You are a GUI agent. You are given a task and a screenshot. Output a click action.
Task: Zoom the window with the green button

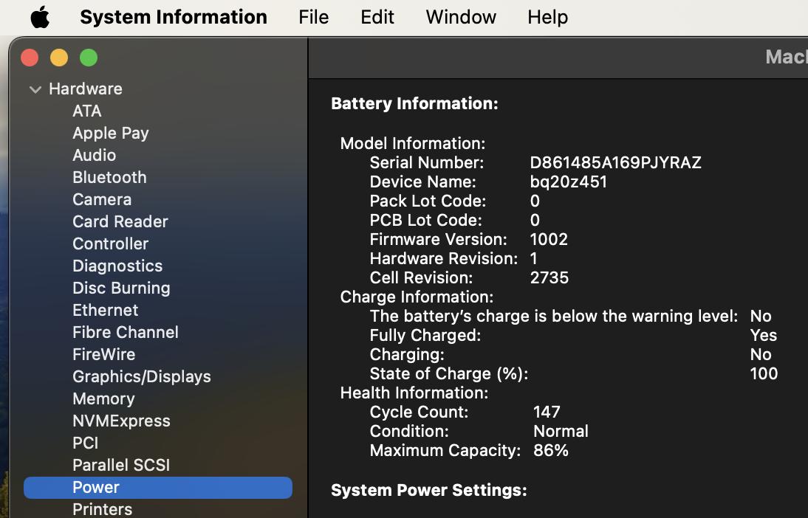click(x=89, y=58)
